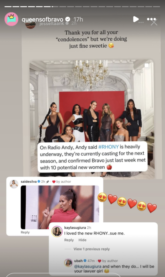Image resolution: width=165 pixels, height=277 pixels.
Task: Tap the story play button
Action: click(136, 19)
